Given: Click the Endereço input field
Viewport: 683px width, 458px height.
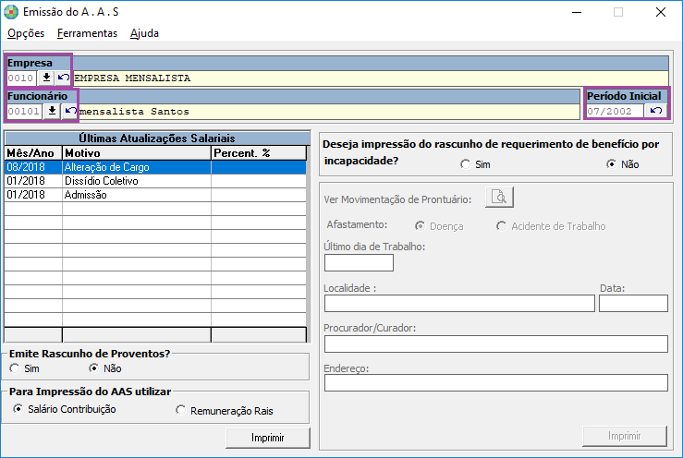Looking at the screenshot, I should tap(496, 383).
